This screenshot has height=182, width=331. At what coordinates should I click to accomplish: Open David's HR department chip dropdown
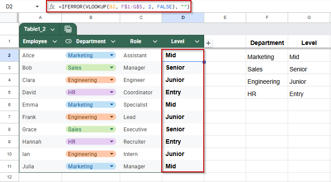point(112,92)
